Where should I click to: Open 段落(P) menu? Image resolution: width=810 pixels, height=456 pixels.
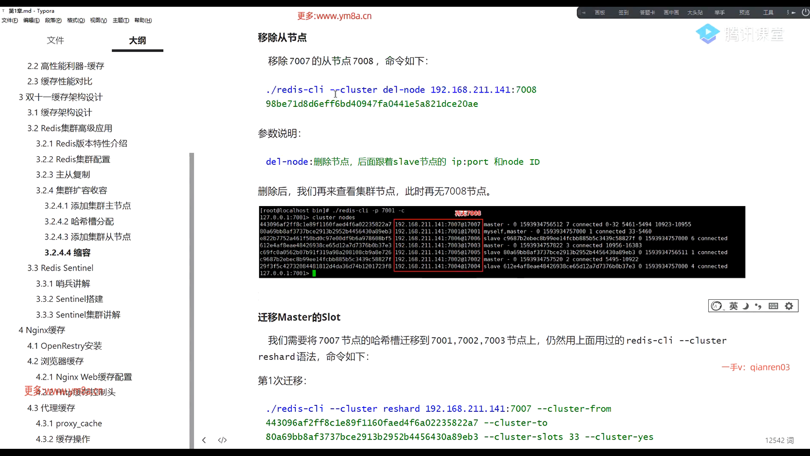point(53,20)
